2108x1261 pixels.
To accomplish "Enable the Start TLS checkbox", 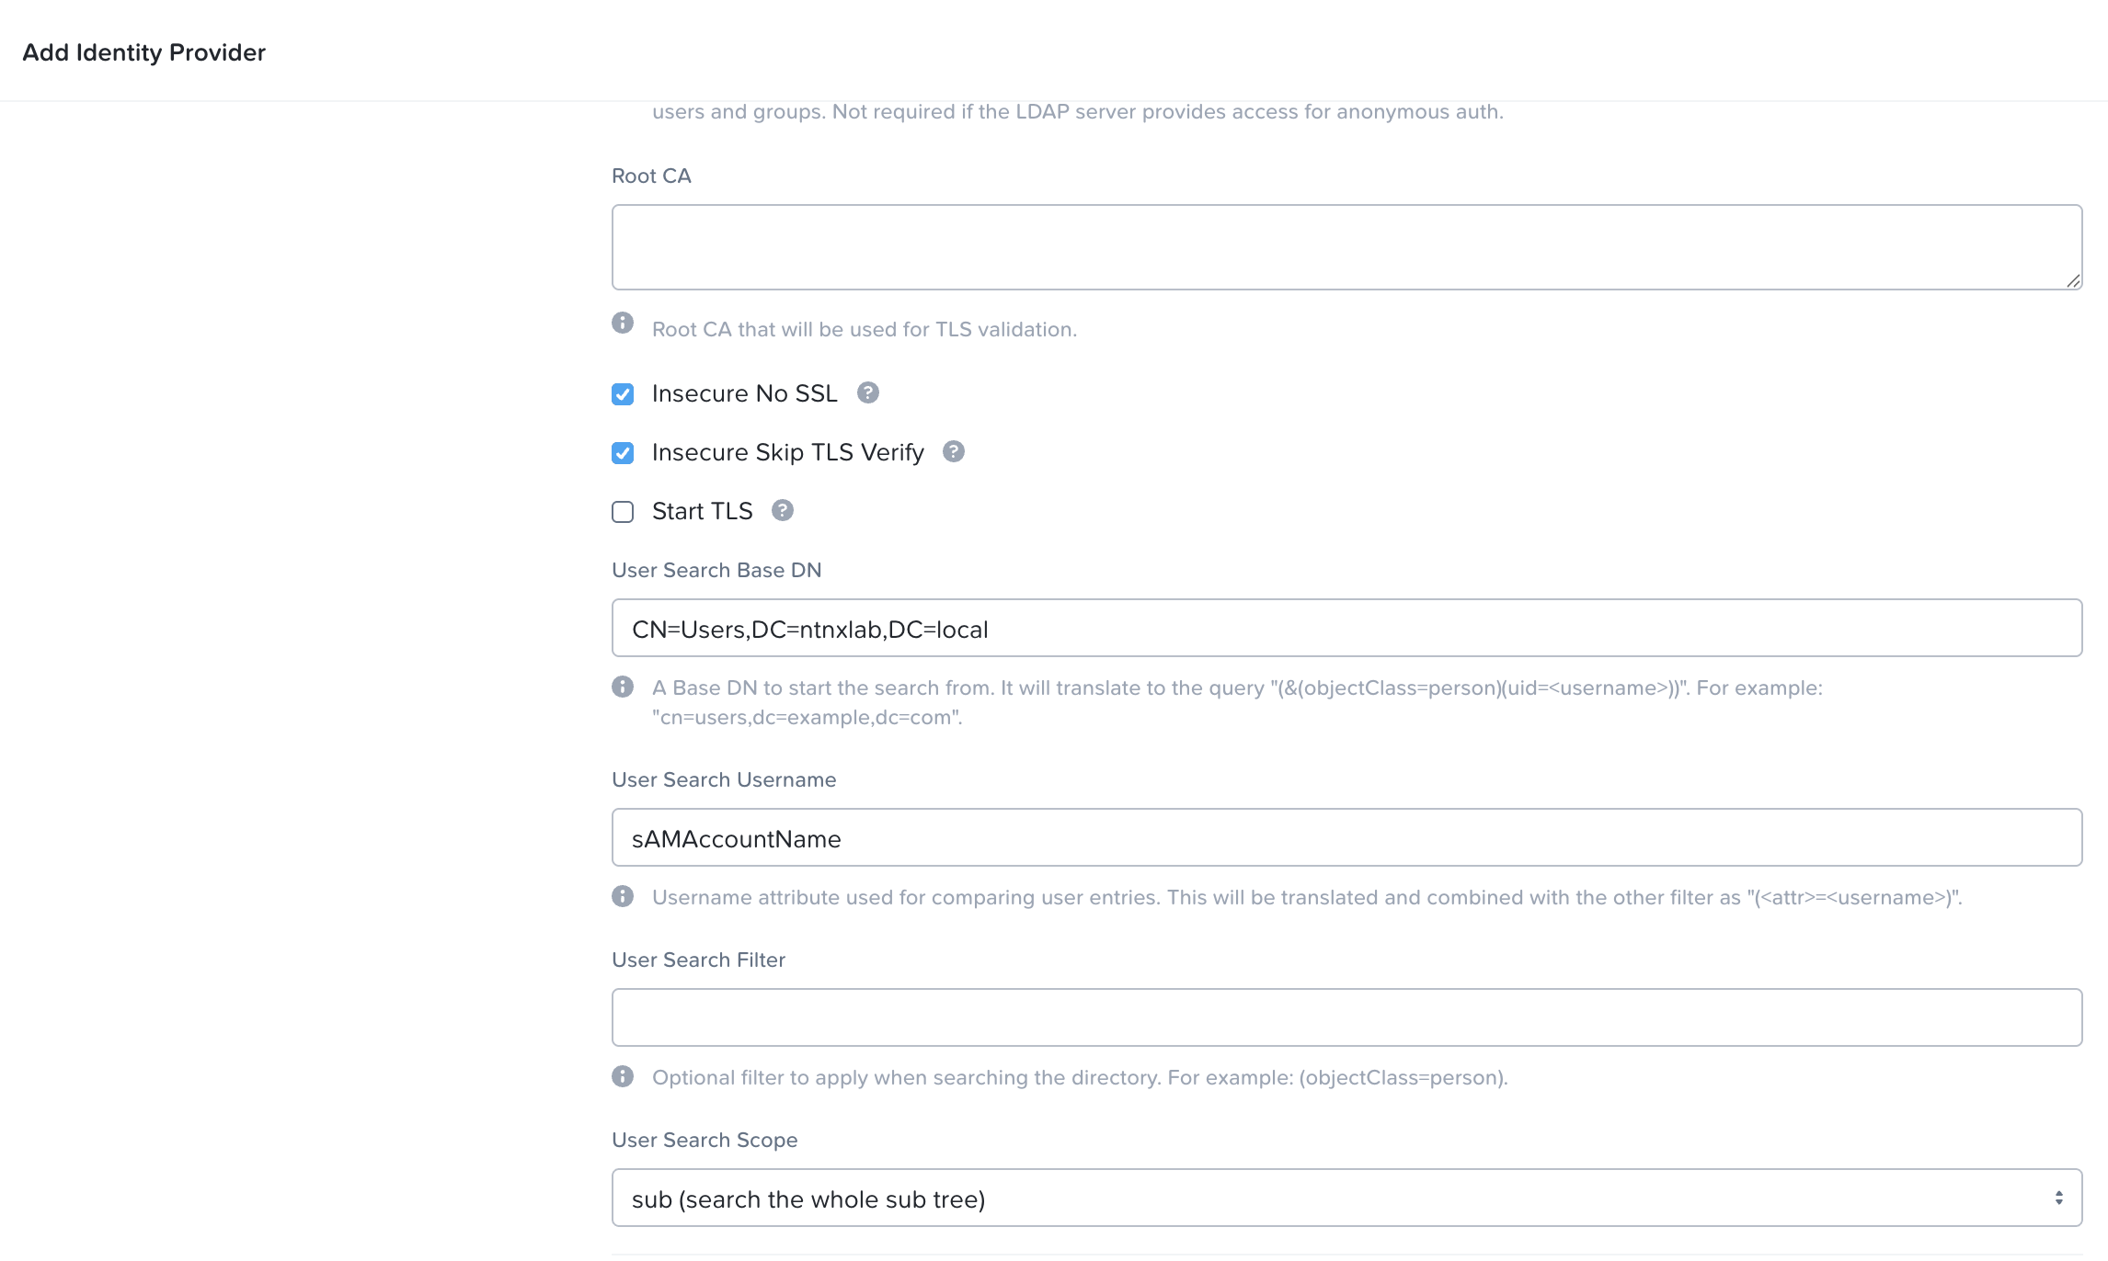I will [x=623, y=512].
